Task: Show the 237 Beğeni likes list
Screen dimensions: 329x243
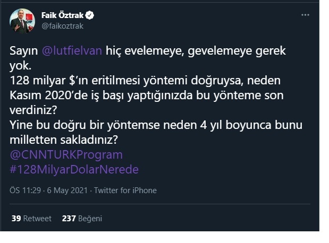Action: coord(82,218)
